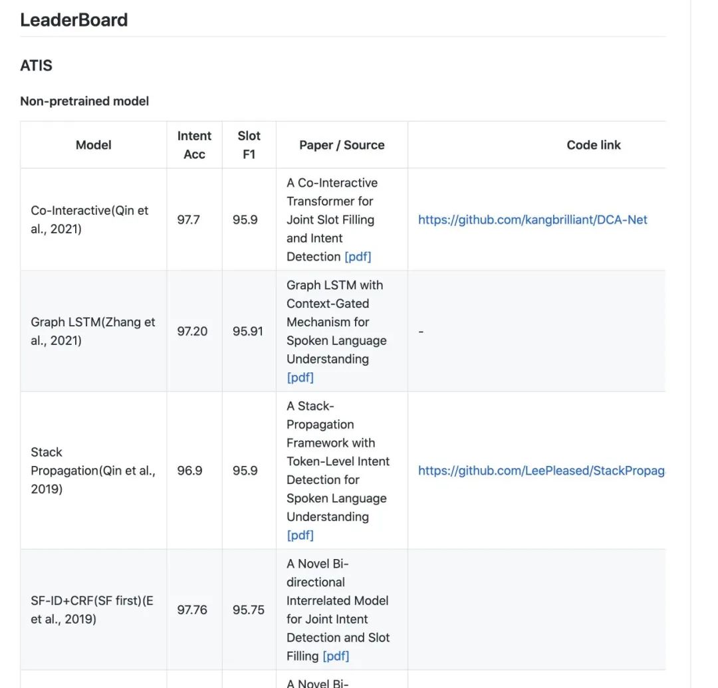Open the LeePleased StackPropagation GitHub link

(x=541, y=471)
